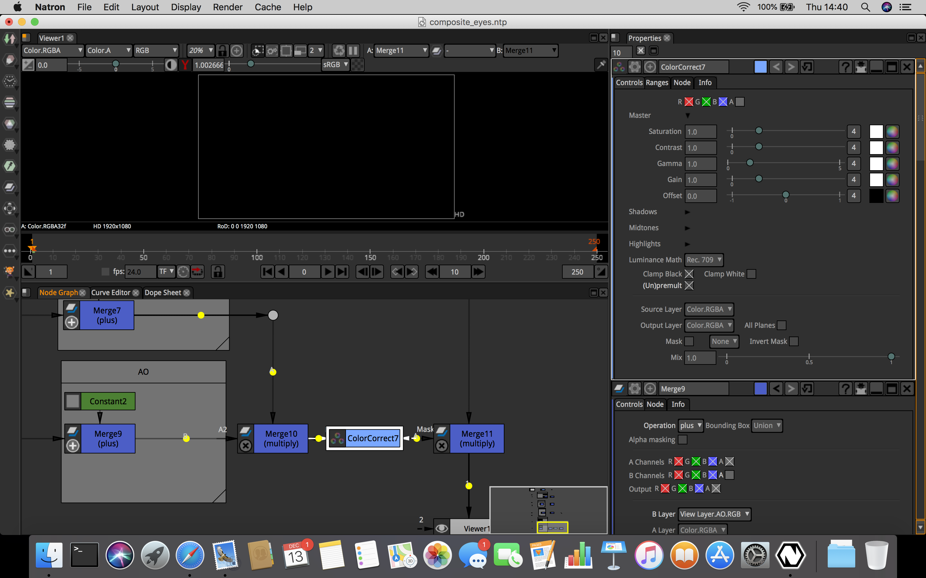Toggle the checkerboard background icon
Image resolution: width=926 pixels, height=578 pixels.
pos(358,65)
